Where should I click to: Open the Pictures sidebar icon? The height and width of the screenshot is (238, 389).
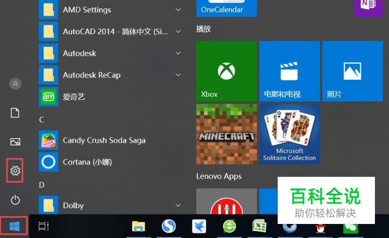point(15,141)
